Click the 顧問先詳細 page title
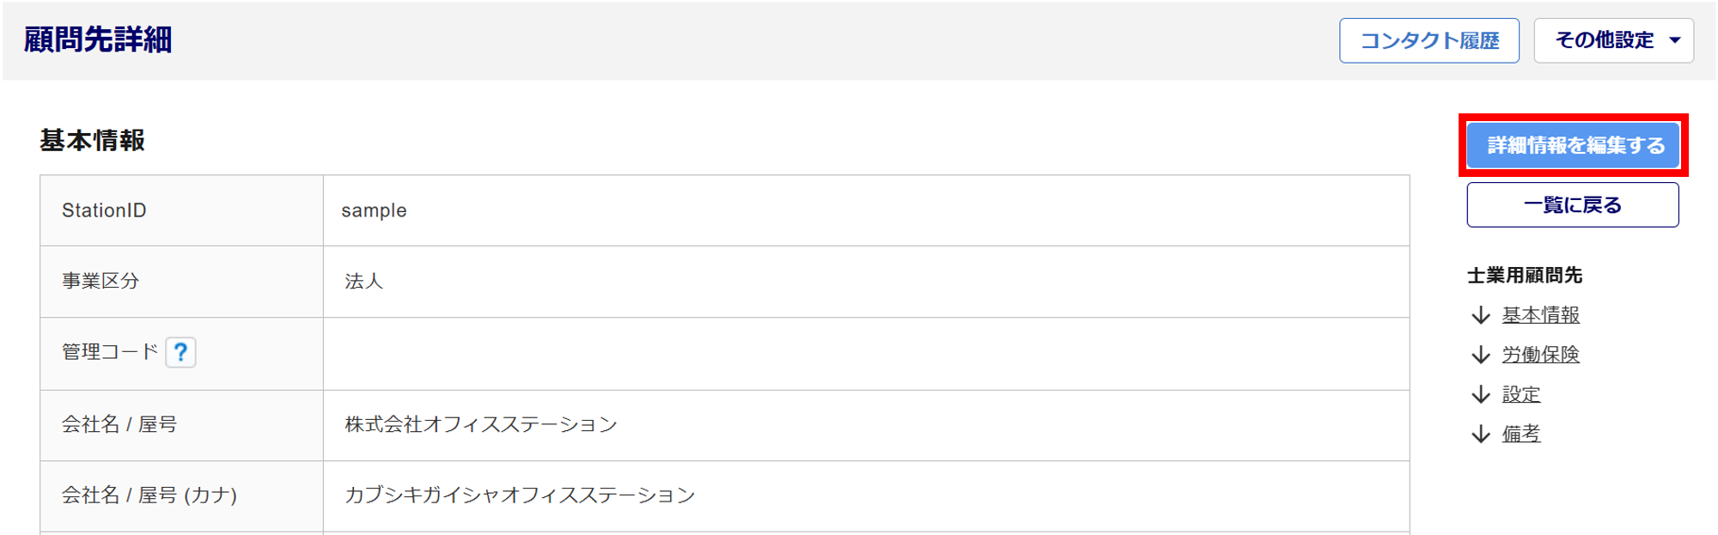Image resolution: width=1718 pixels, height=535 pixels. [x=98, y=40]
